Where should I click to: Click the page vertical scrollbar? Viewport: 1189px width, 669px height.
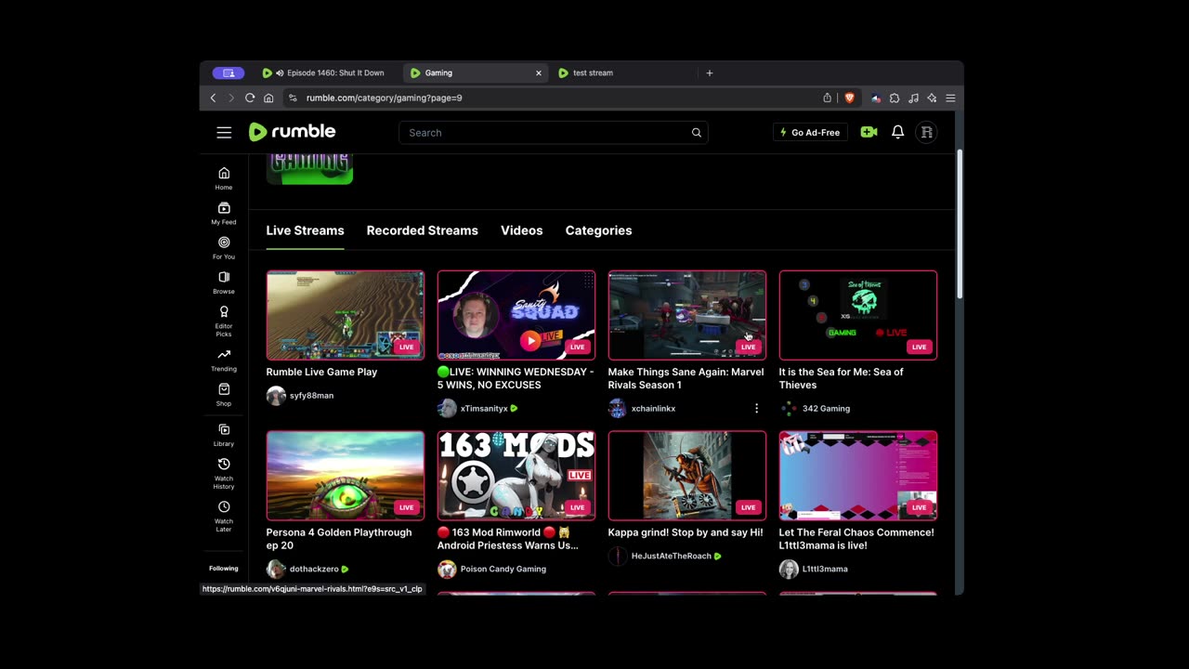tap(959, 223)
